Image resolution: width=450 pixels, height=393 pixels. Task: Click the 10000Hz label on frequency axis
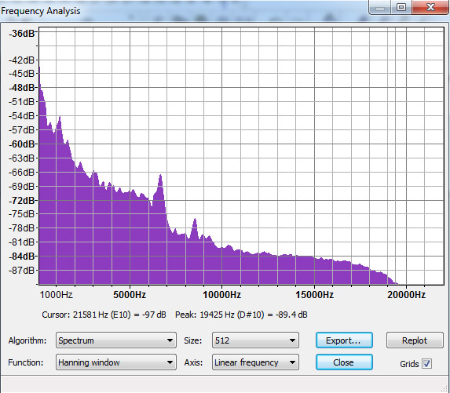pyautogui.click(x=221, y=295)
